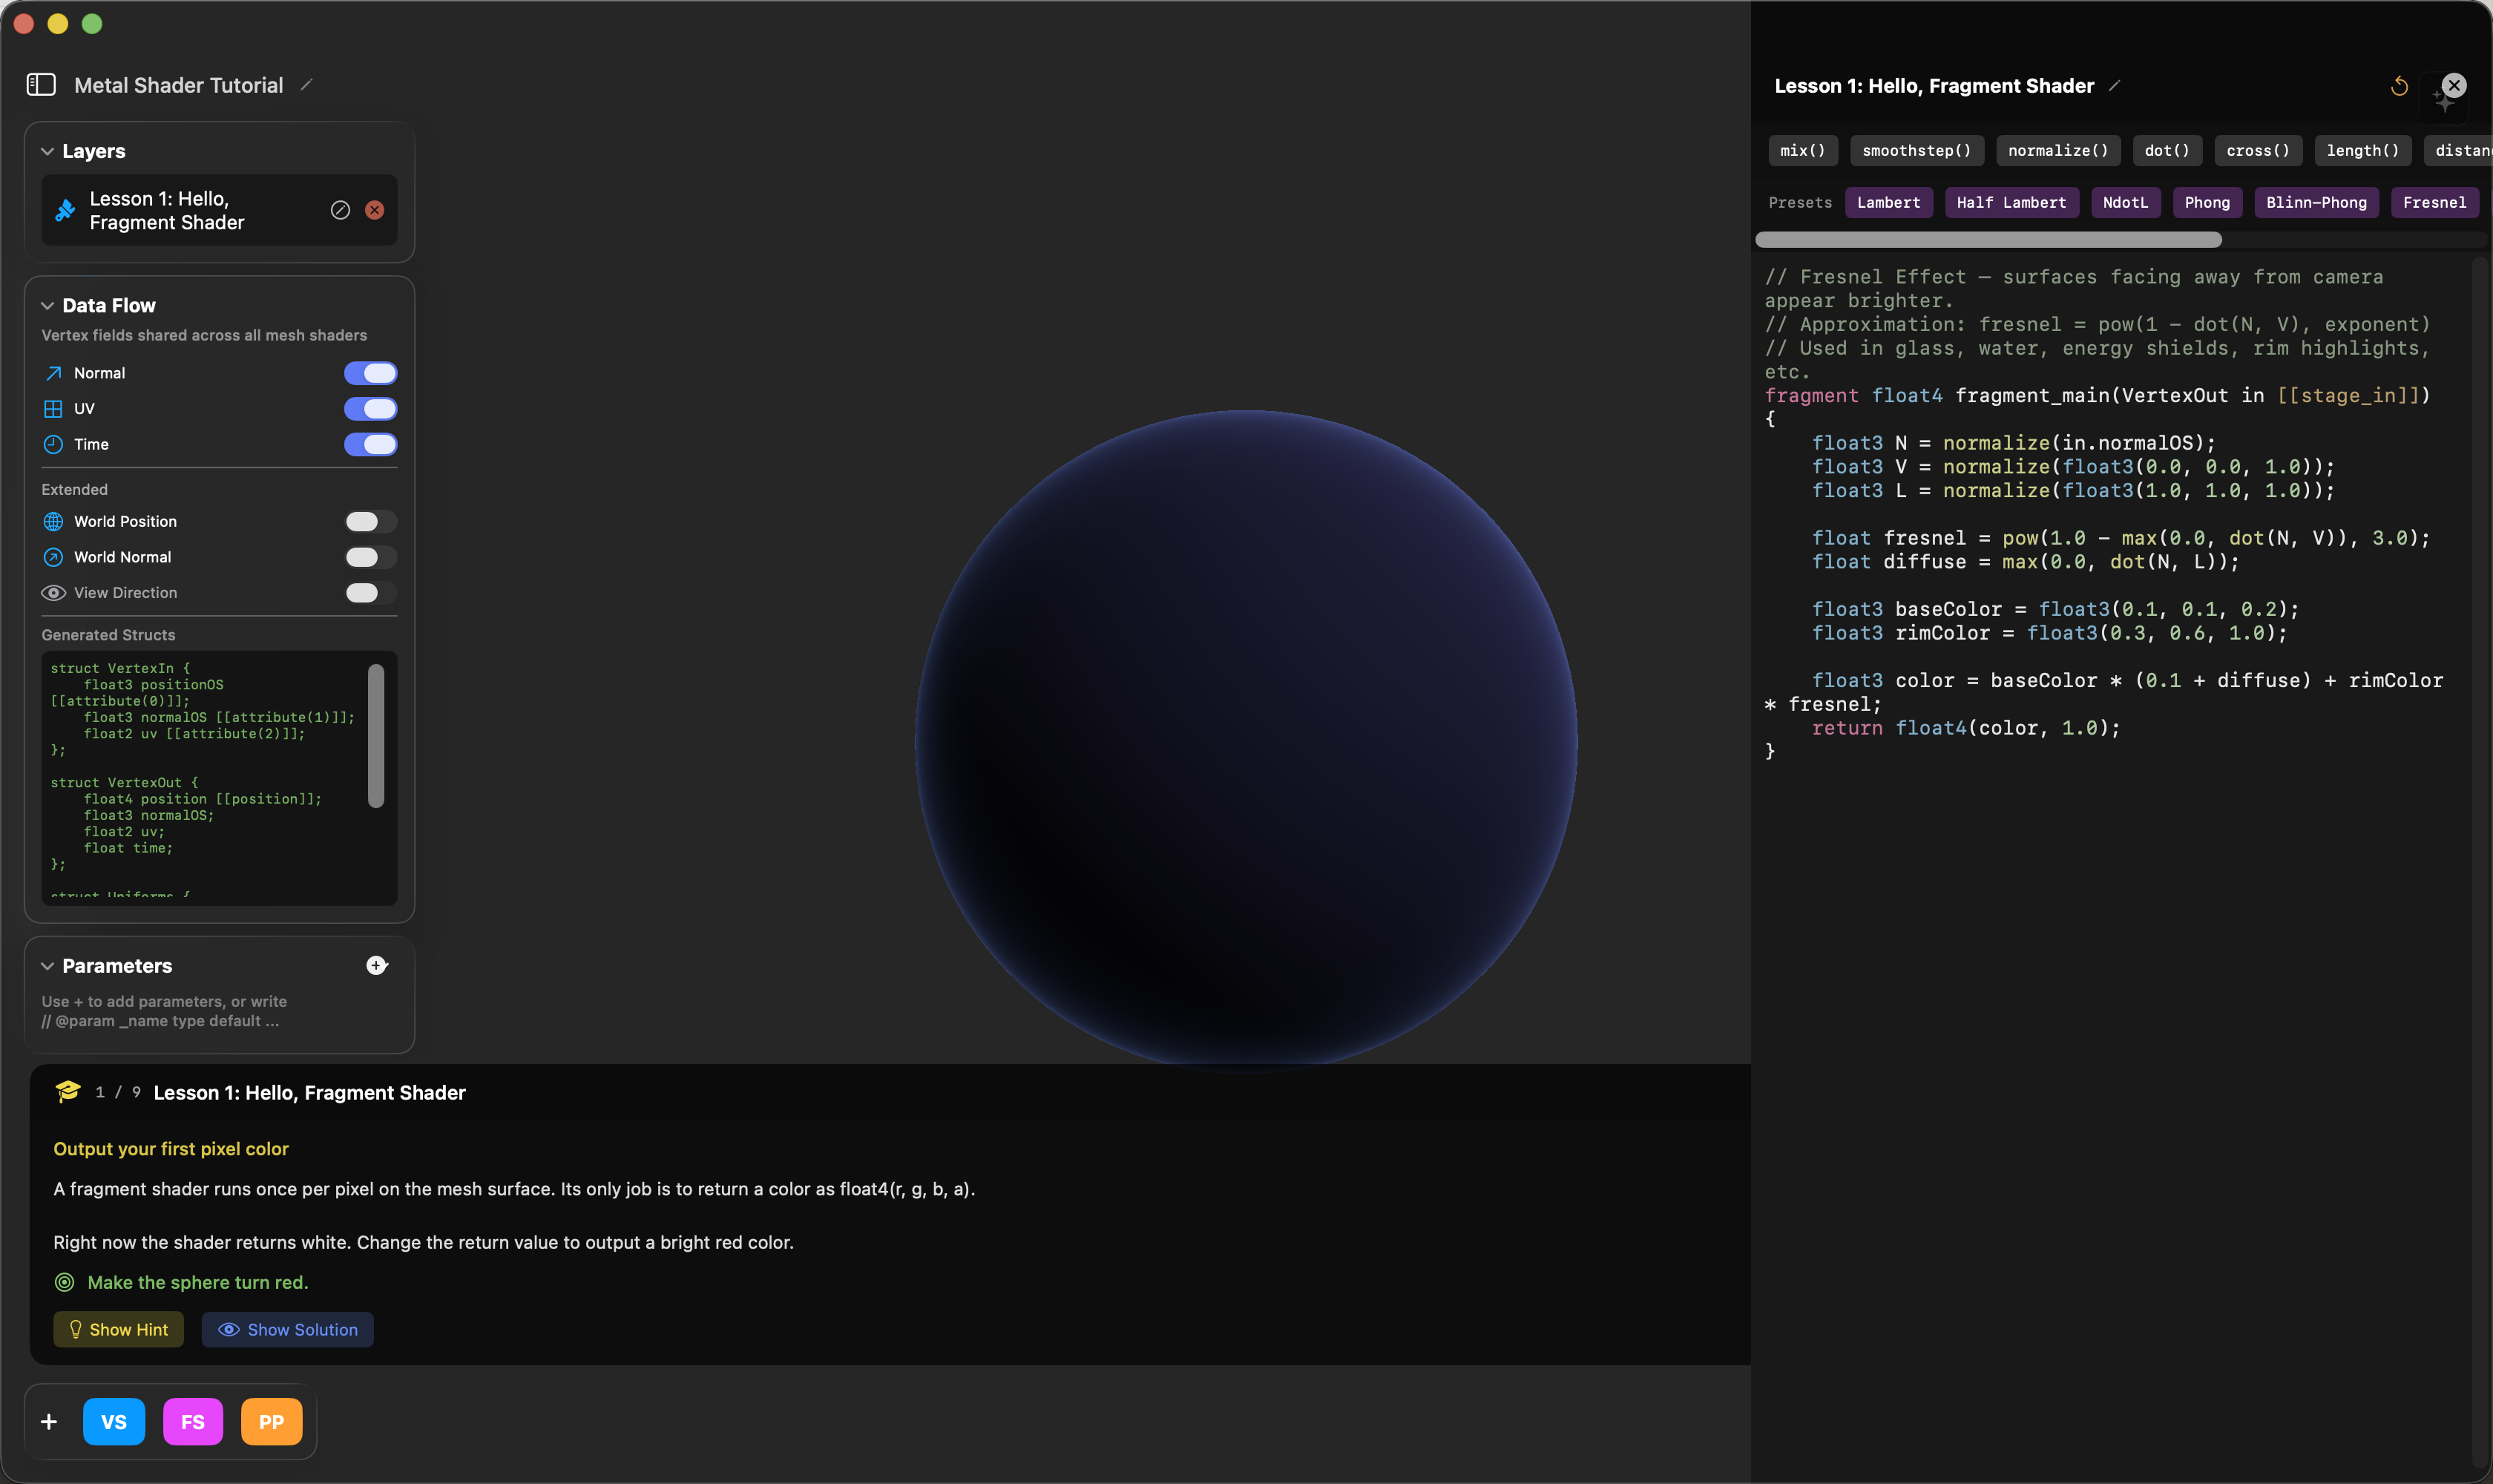Click the pencil icon beside Metal Shader Tutorial
This screenshot has width=2493, height=1484.
tap(307, 85)
